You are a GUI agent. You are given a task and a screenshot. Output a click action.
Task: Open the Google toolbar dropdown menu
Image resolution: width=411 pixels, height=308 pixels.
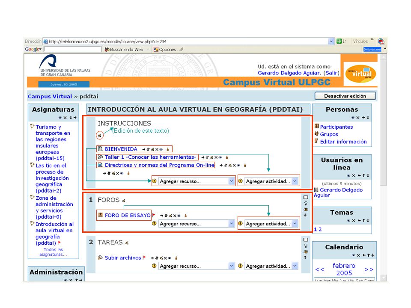(33, 49)
